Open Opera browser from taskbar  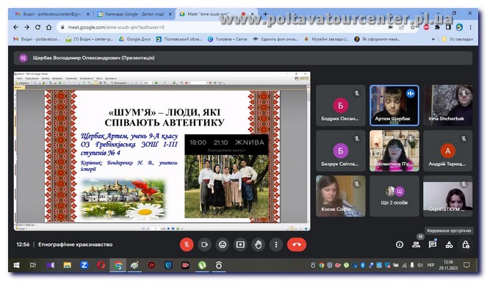[x=101, y=265]
